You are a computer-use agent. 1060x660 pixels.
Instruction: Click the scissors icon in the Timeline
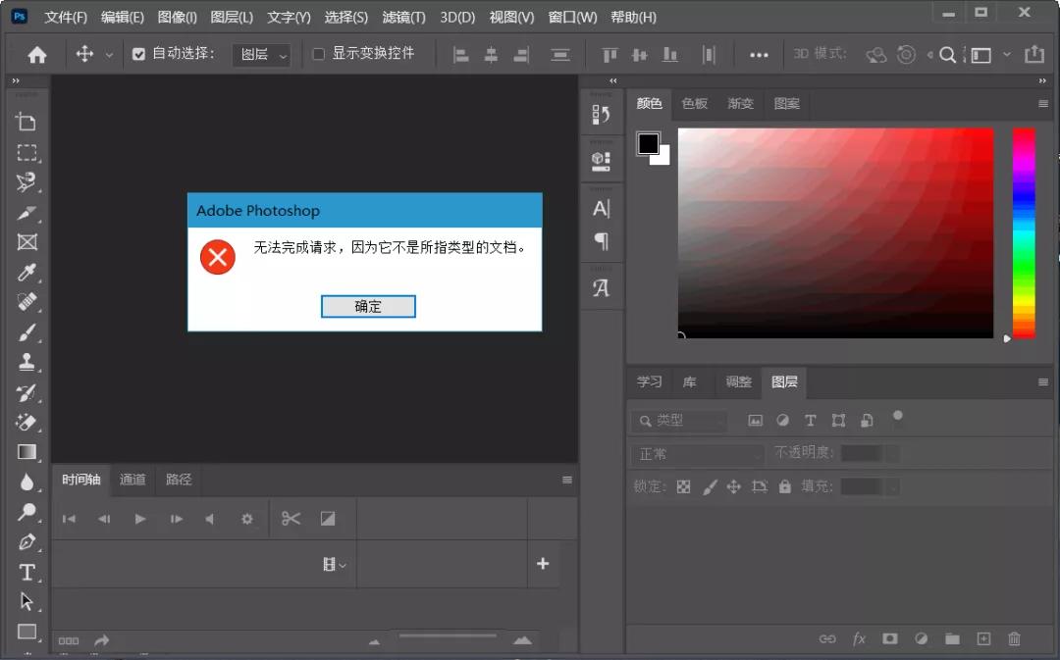pos(291,517)
